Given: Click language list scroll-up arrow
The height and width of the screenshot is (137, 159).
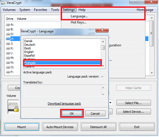Looking at the screenshot, I should [103, 42].
